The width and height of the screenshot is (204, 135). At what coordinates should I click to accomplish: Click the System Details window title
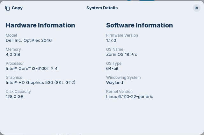[x=102, y=8]
